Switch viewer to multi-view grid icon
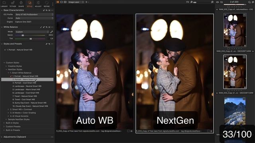Screen dimensions: 255x143 coord(58,2)
